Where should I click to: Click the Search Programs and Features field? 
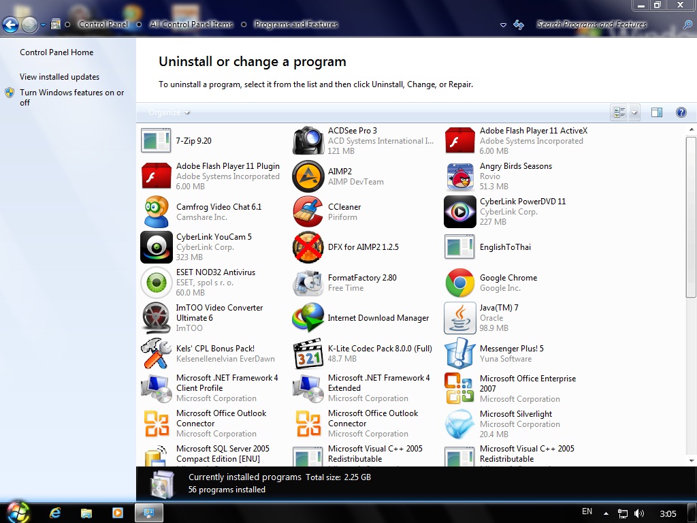(606, 25)
